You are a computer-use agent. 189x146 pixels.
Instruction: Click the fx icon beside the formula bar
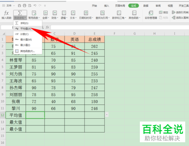click(x=47, y=27)
